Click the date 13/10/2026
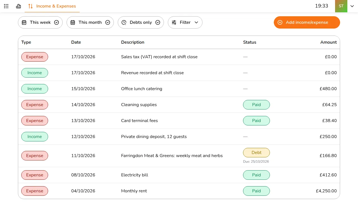 click(x=83, y=121)
